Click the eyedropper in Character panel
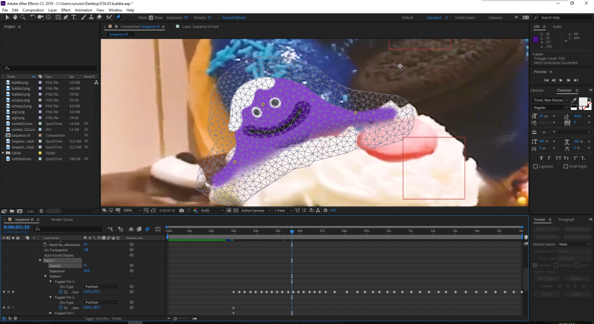Image resolution: width=594 pixels, height=324 pixels. 574,100
